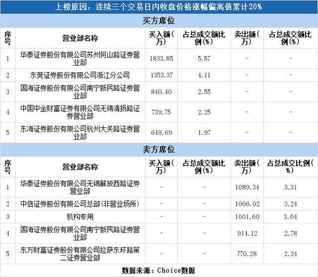Select 东莞证券股份有限公司浙江分公司 row name

point(80,75)
